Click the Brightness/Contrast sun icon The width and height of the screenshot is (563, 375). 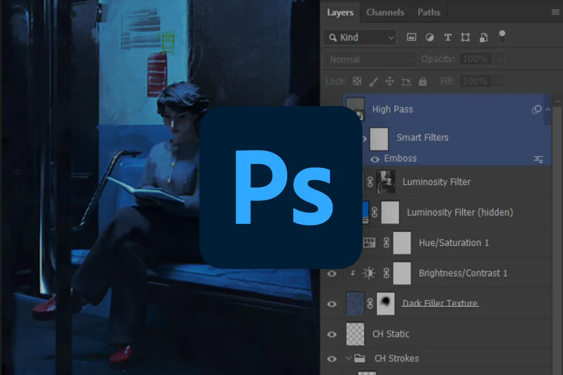pos(369,273)
